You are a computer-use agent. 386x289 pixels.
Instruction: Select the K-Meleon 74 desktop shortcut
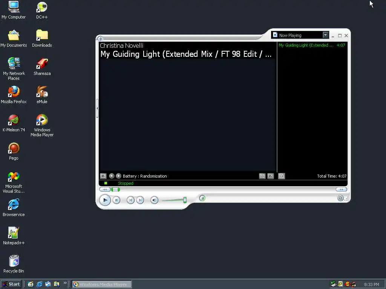pyautogui.click(x=14, y=123)
